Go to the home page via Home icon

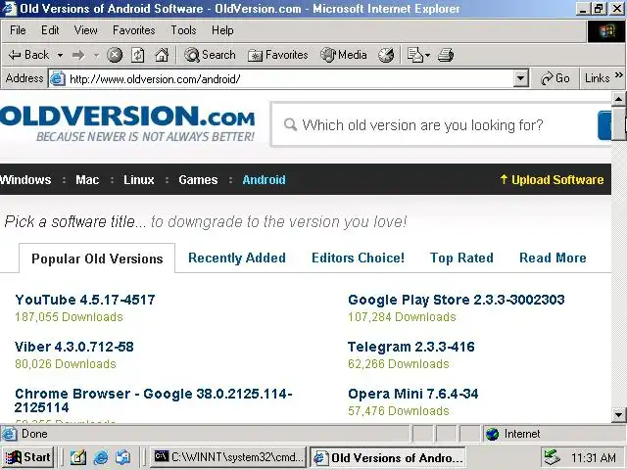tap(162, 55)
